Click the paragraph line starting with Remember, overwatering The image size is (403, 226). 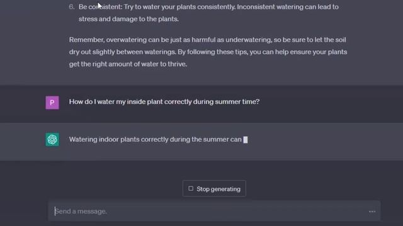coord(207,40)
